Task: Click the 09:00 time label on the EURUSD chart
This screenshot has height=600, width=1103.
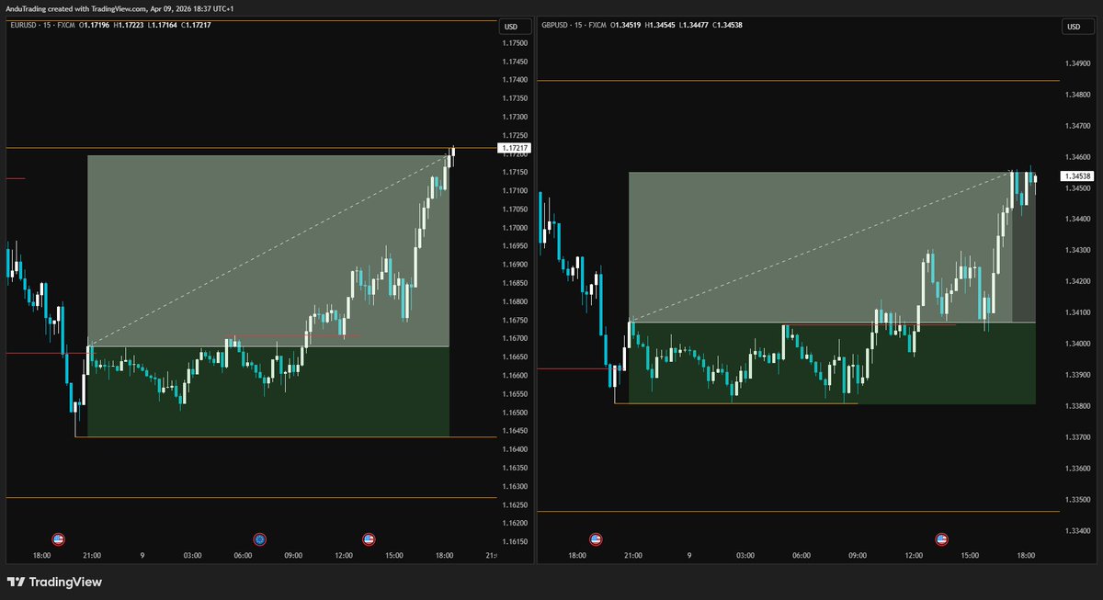Action: [x=293, y=556]
